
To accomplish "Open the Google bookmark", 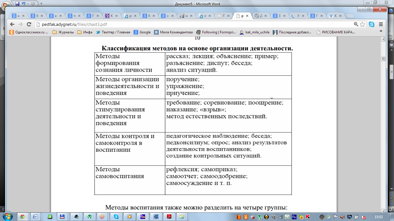I will point(142,32).
